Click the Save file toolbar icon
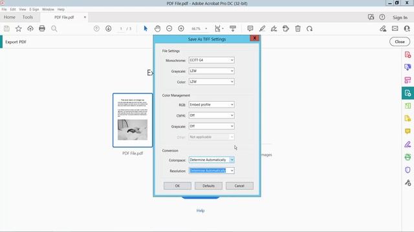The height and width of the screenshot is (232, 414). pyautogui.click(x=6, y=28)
